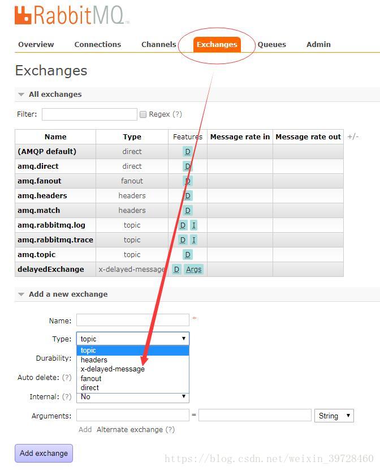Switch to the Connections tab
Screen dimensions: 380x470
tap(97, 44)
